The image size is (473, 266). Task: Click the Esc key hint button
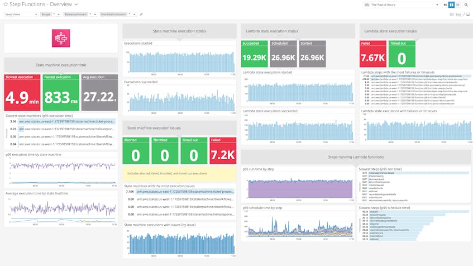pos(458,14)
